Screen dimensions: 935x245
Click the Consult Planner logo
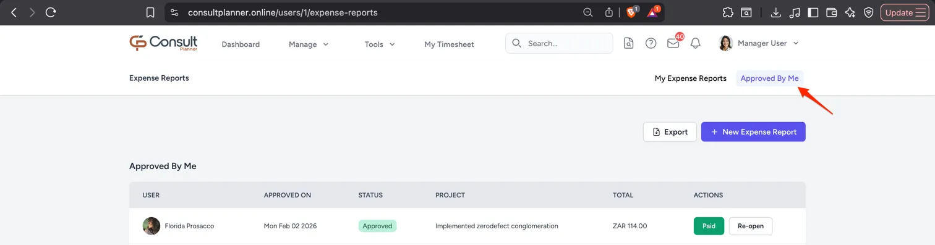point(163,43)
